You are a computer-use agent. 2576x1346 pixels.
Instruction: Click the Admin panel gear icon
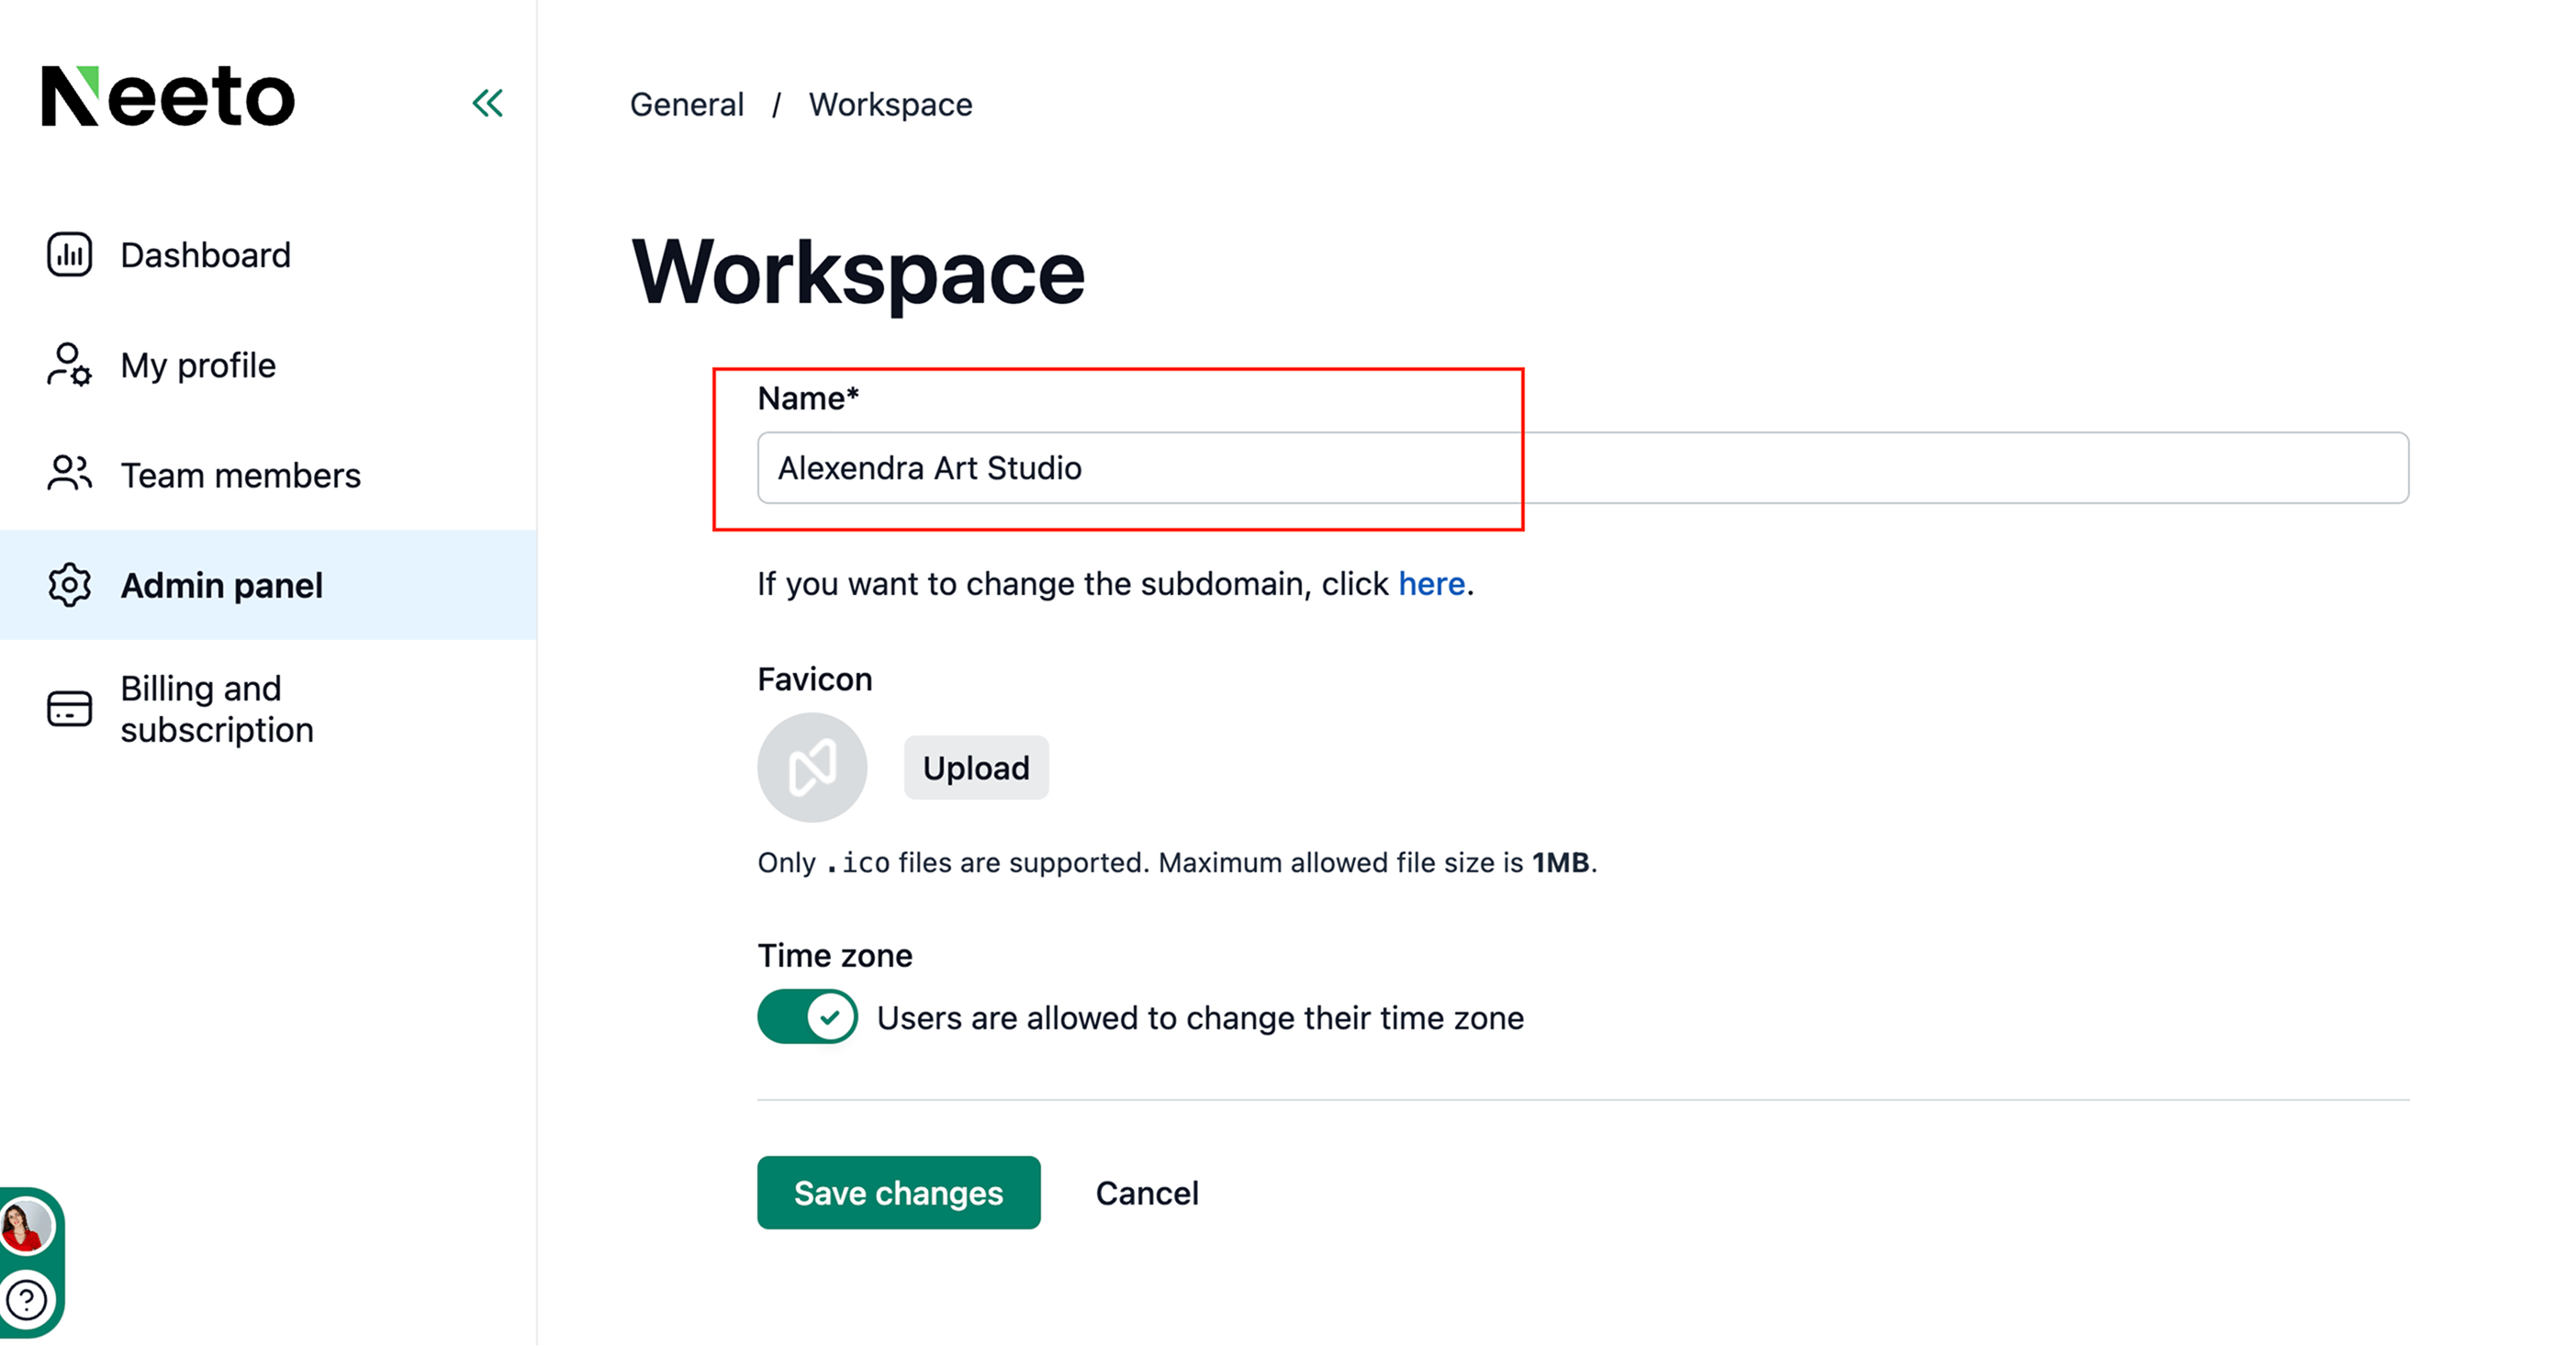pos(69,585)
